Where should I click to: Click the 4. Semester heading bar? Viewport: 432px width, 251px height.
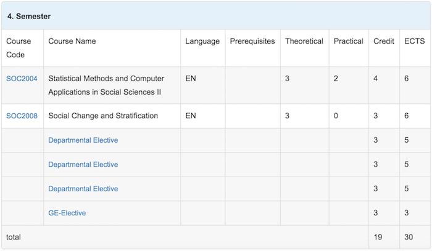click(x=216, y=16)
